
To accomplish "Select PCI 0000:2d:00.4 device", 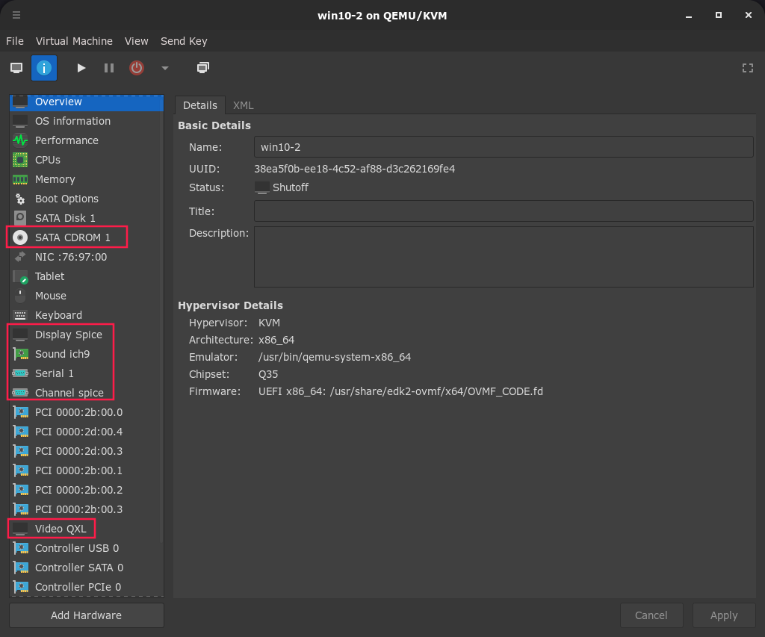I will (x=87, y=432).
